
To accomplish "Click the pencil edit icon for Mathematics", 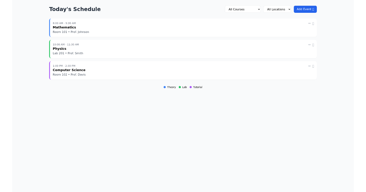I will click(309, 23).
